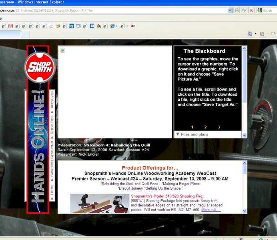Click the people figures favorites icon
Image resolution: width=277 pixels, height=240 pixels.
[99, 26]
